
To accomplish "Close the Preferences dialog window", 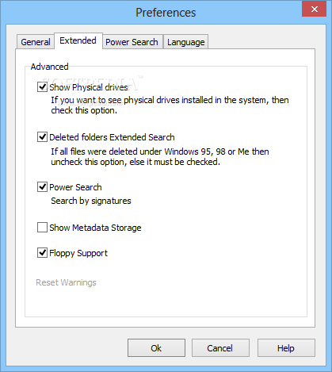I will 315,9.
